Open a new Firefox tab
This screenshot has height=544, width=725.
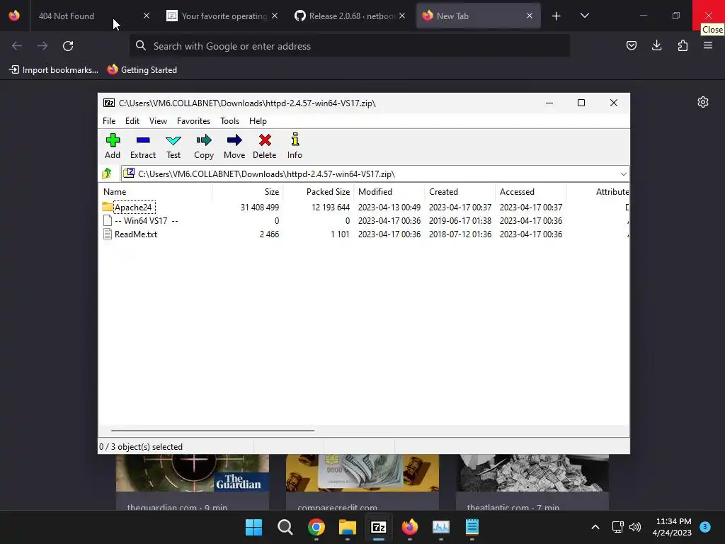[556, 16]
